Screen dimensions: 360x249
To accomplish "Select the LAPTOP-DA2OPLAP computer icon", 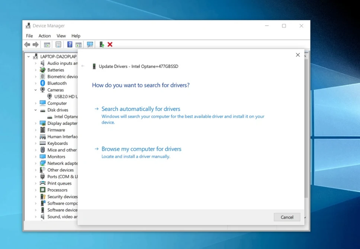I will click(36, 56).
